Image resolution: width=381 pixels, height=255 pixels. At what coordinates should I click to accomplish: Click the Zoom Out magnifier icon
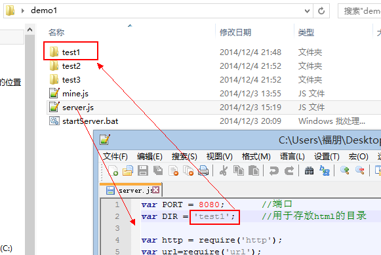coord(359,170)
